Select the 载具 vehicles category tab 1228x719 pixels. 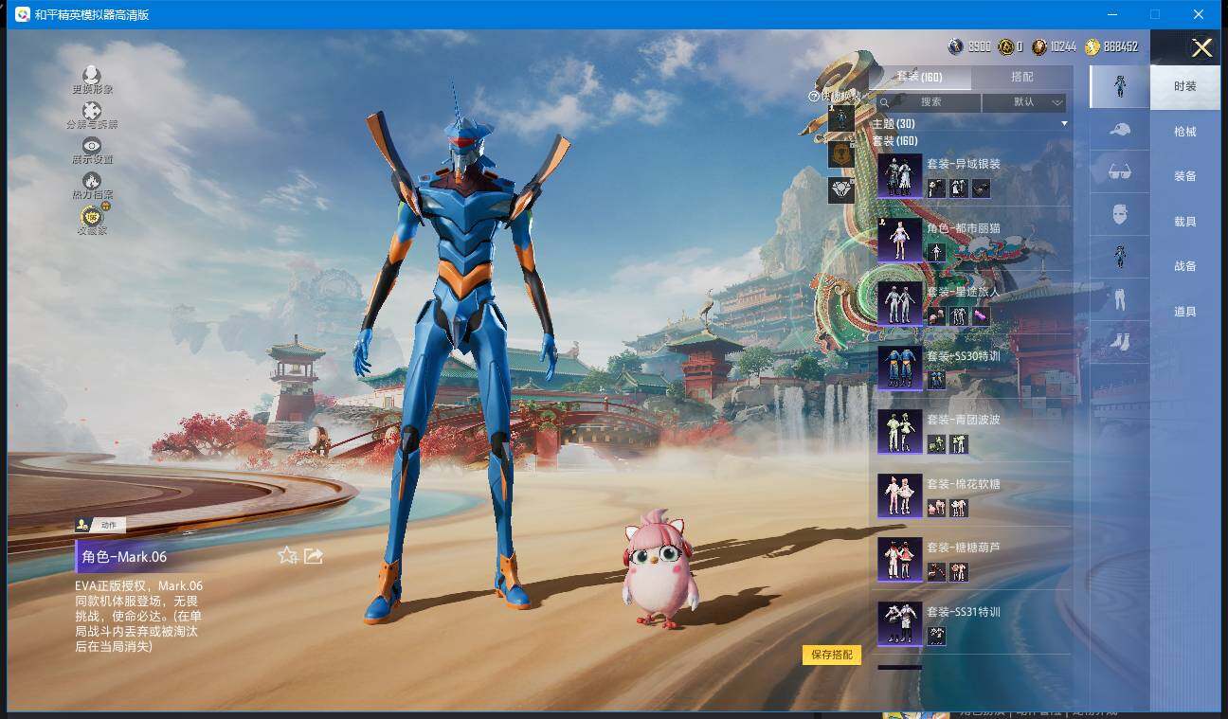(1184, 222)
